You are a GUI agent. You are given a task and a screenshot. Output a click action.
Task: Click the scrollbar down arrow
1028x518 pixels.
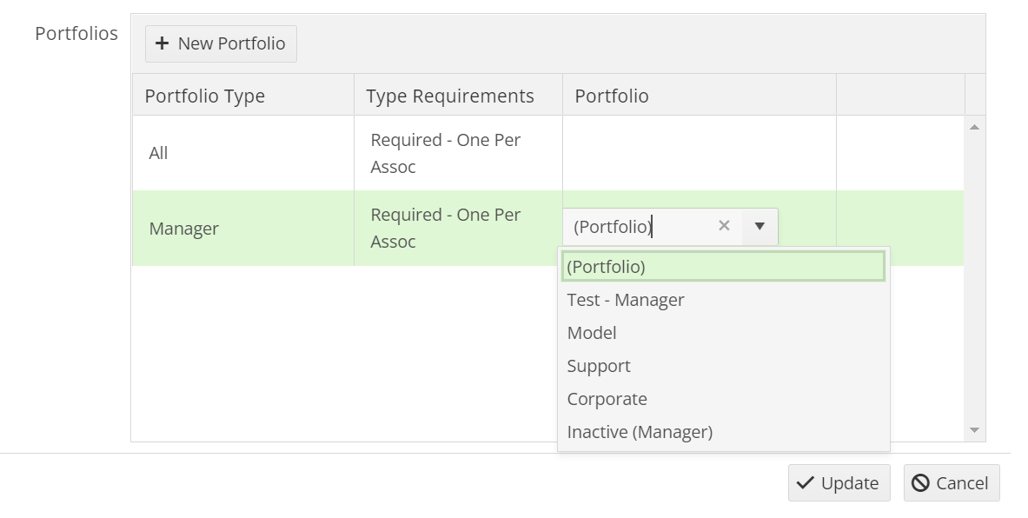pos(974,428)
